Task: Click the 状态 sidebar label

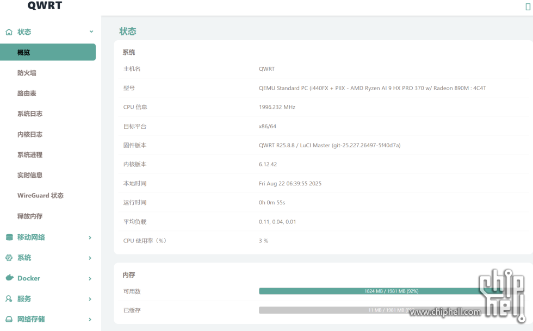Action: (x=24, y=32)
